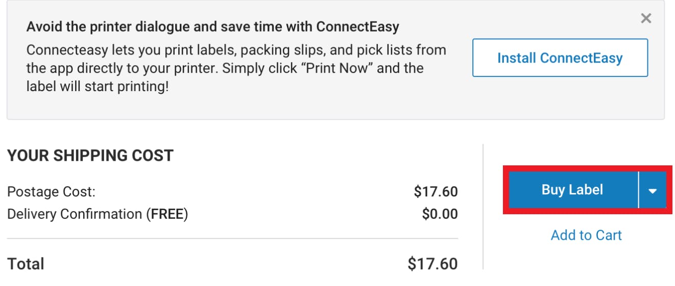The image size is (675, 286).
Task: Click the bold FREE text
Action: tap(167, 214)
